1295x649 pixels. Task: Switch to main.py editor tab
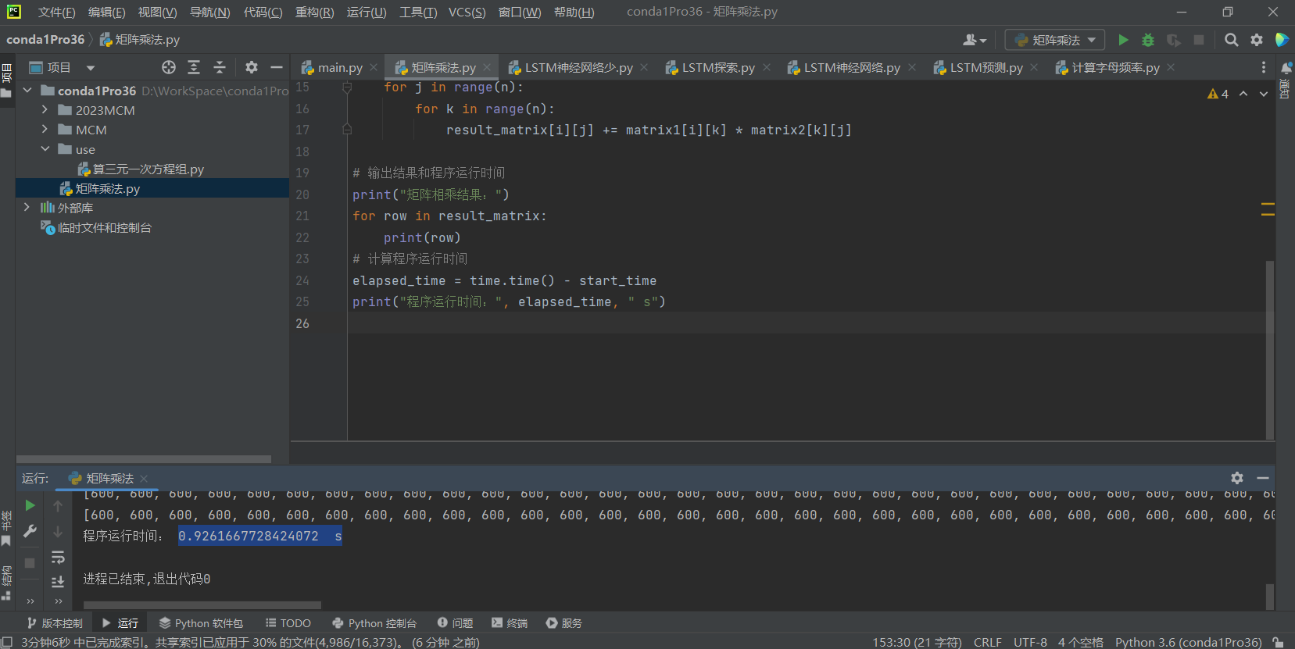[332, 67]
